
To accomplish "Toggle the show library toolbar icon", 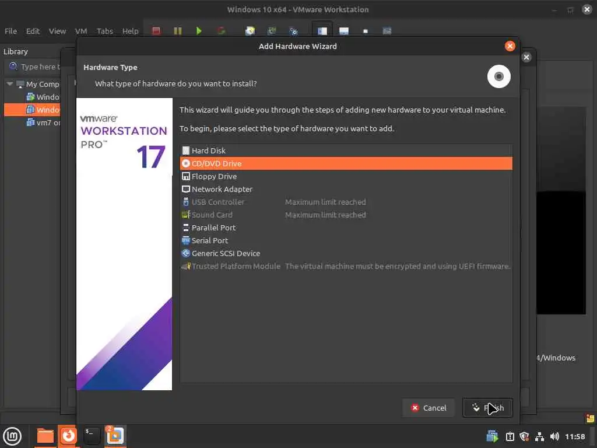I will click(322, 31).
